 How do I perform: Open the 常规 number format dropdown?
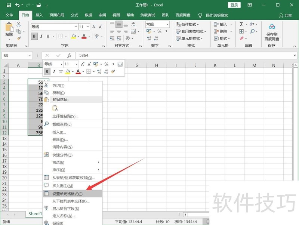157,24
